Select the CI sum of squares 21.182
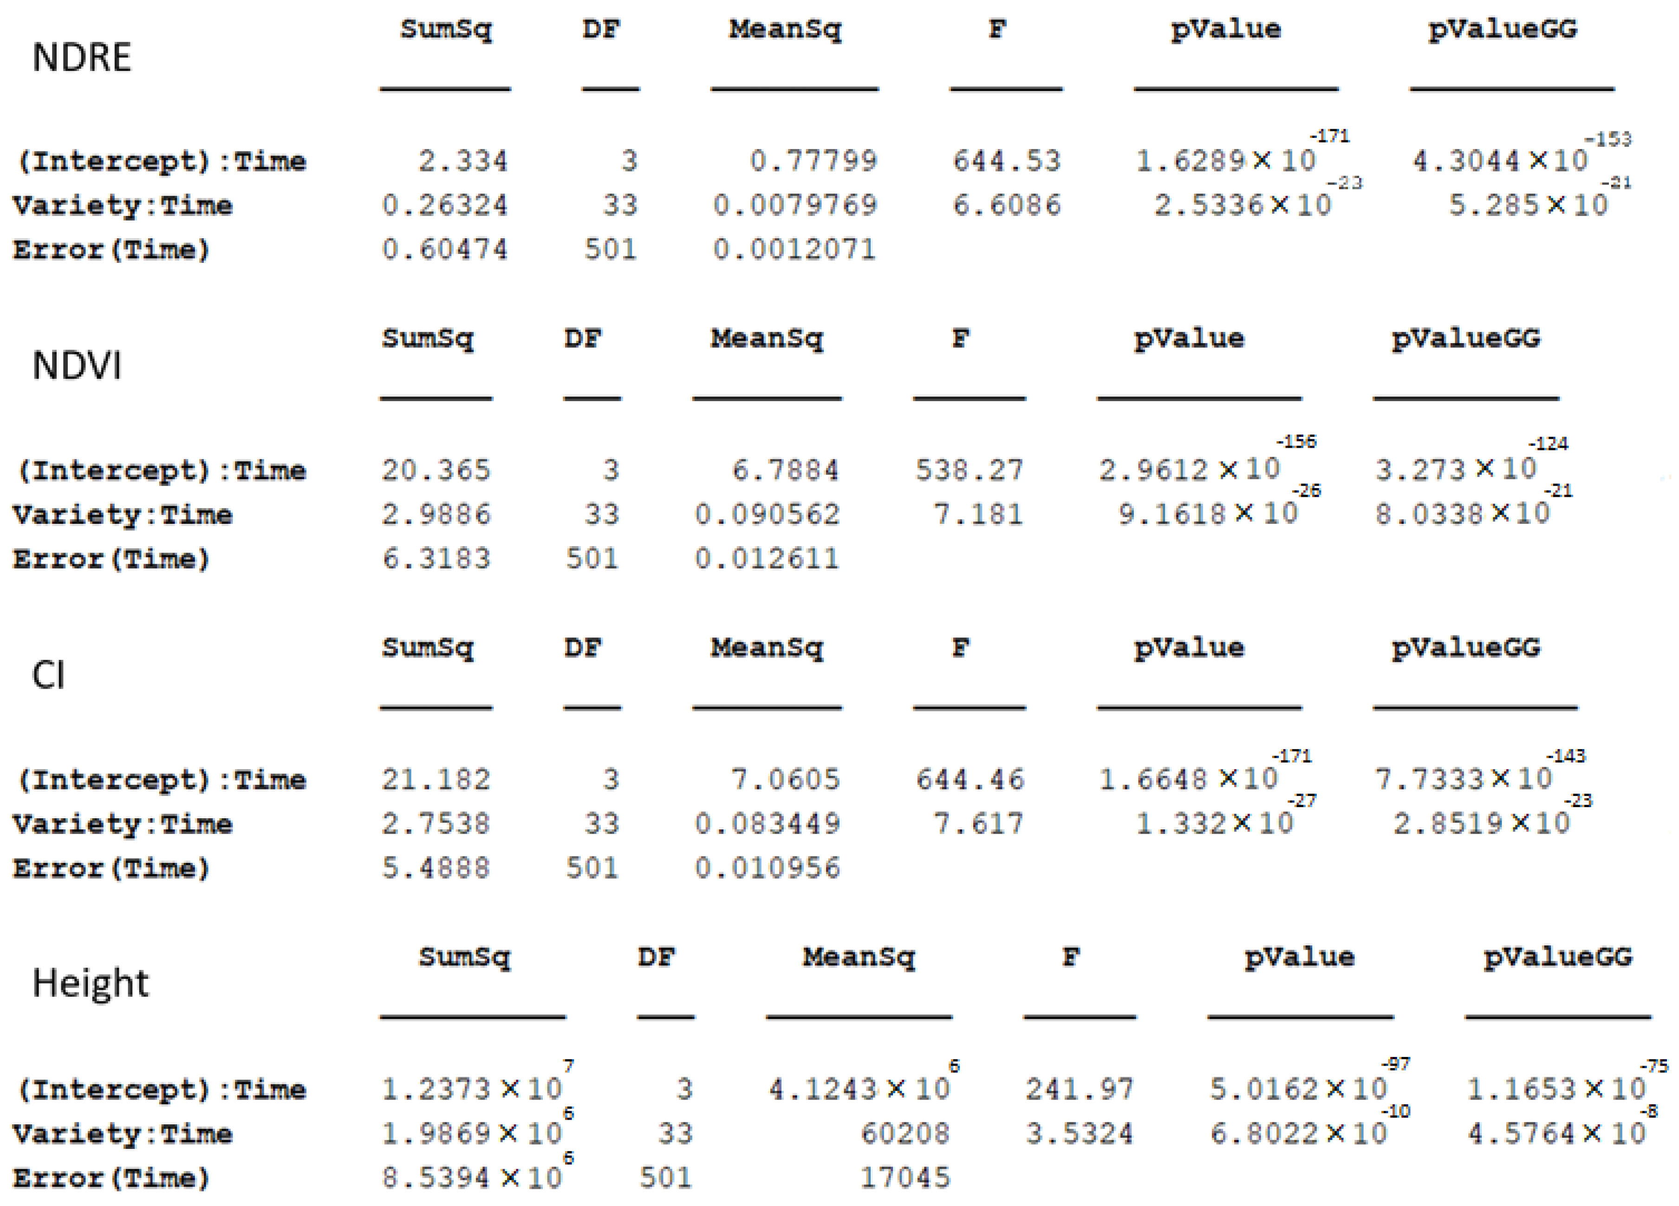Screen dimensions: 1679x1206 click(x=435, y=780)
